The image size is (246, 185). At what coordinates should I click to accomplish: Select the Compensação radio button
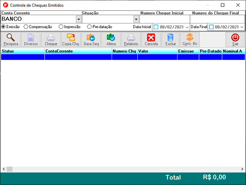click(x=26, y=27)
